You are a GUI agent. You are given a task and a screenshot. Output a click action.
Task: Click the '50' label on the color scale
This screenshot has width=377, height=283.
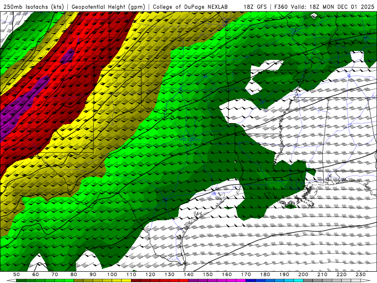[16, 275]
